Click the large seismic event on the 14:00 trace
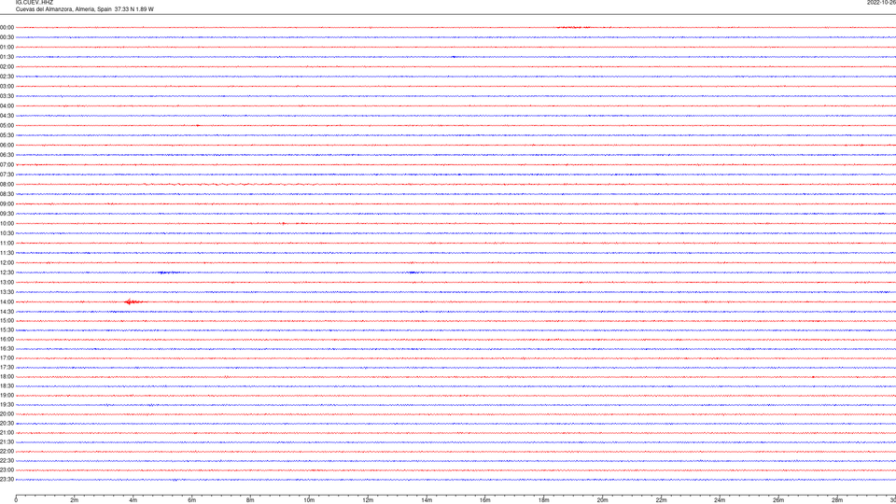This screenshot has height=504, width=896. coord(134,301)
